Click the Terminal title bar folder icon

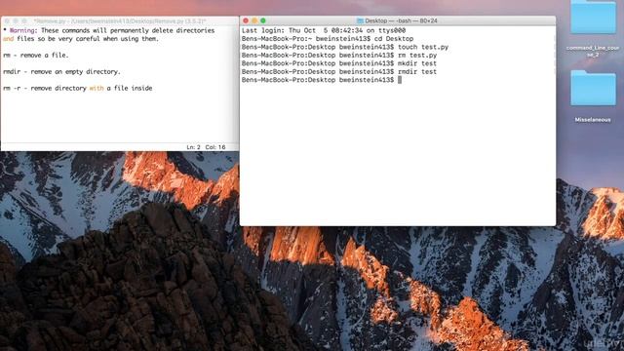(360, 20)
